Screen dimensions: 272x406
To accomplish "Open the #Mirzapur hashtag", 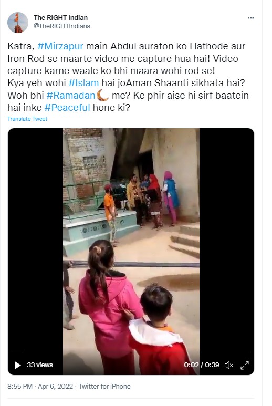I will click(x=60, y=46).
